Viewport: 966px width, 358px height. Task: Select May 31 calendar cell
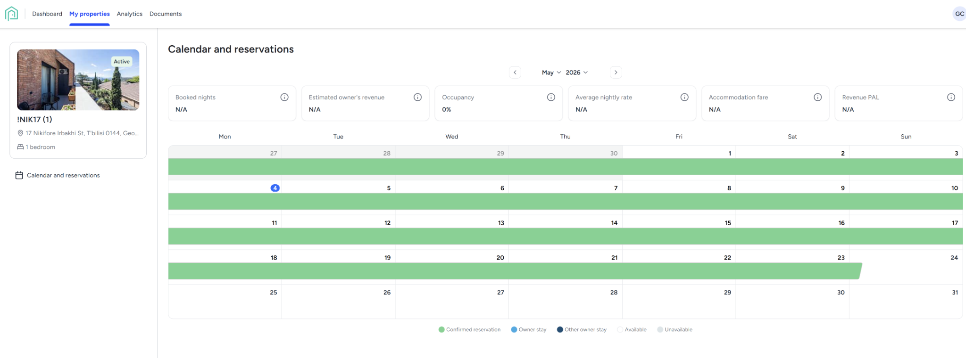point(906,301)
